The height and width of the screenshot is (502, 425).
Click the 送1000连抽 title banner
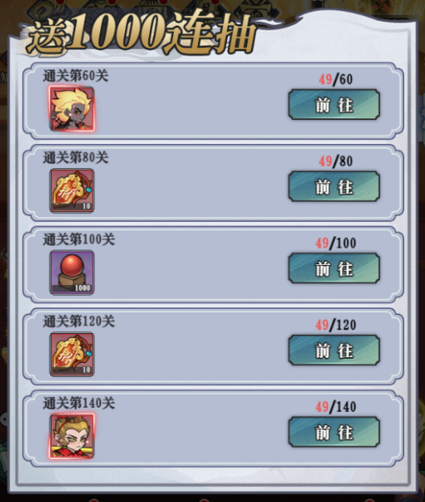pyautogui.click(x=141, y=34)
